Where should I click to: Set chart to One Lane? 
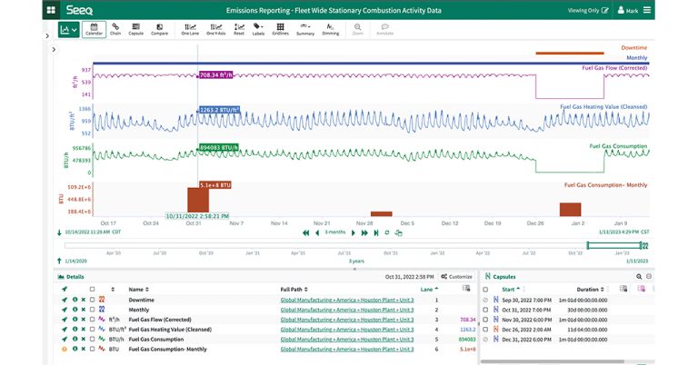point(190,30)
